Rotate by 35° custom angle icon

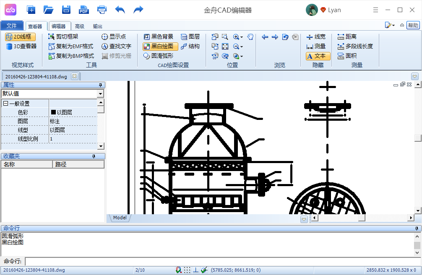pos(215,56)
